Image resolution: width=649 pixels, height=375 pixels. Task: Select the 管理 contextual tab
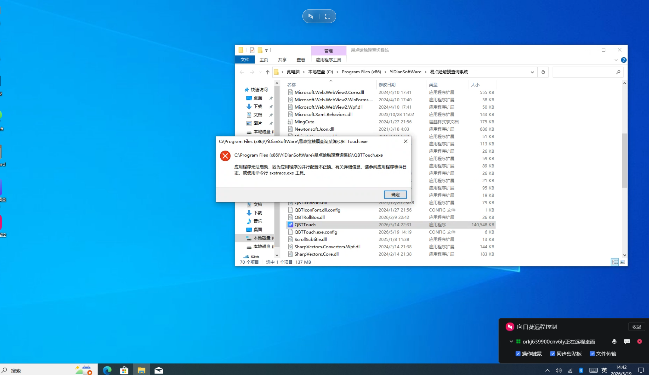coord(328,51)
